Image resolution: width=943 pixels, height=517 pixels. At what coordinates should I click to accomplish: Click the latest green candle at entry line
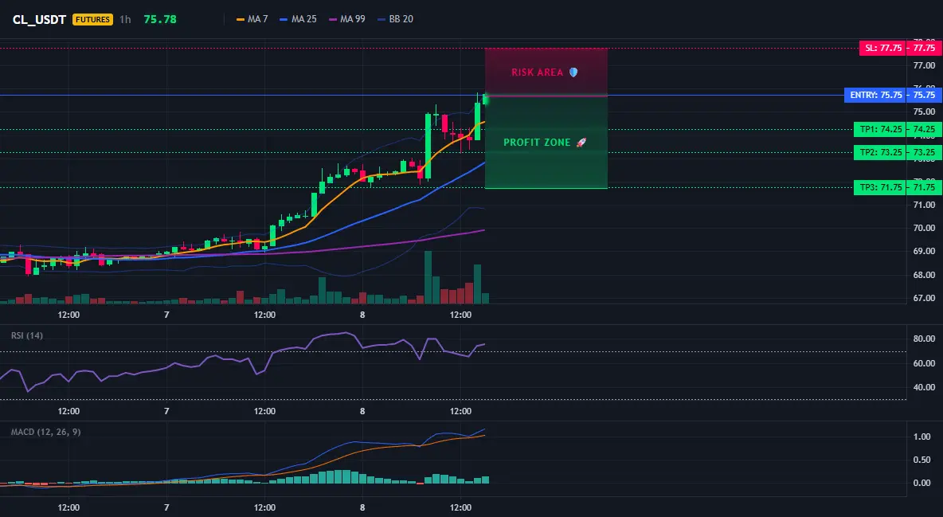pos(485,99)
